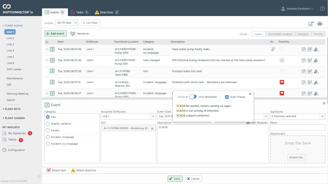This screenshot has width=328, height=184.
Task: Collapse the left sidebar arrow
Action: pos(39,176)
